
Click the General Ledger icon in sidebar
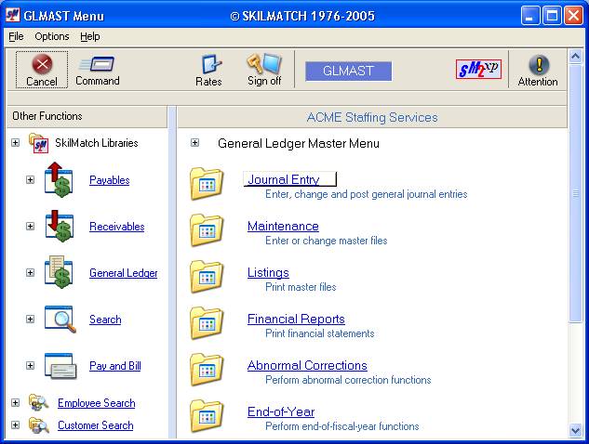click(59, 272)
